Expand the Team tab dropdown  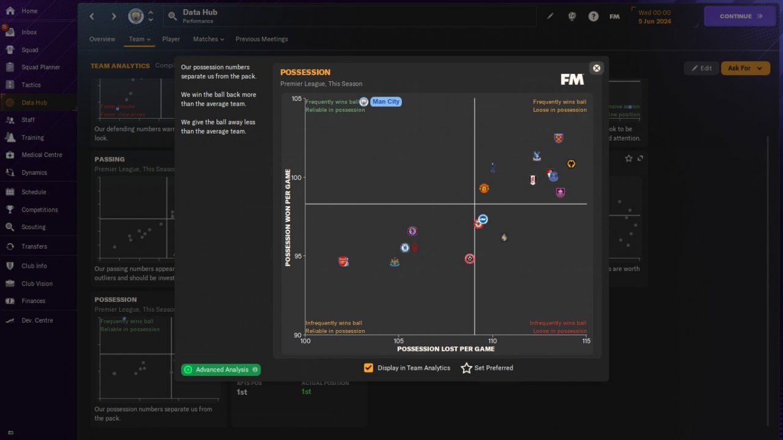pos(139,39)
